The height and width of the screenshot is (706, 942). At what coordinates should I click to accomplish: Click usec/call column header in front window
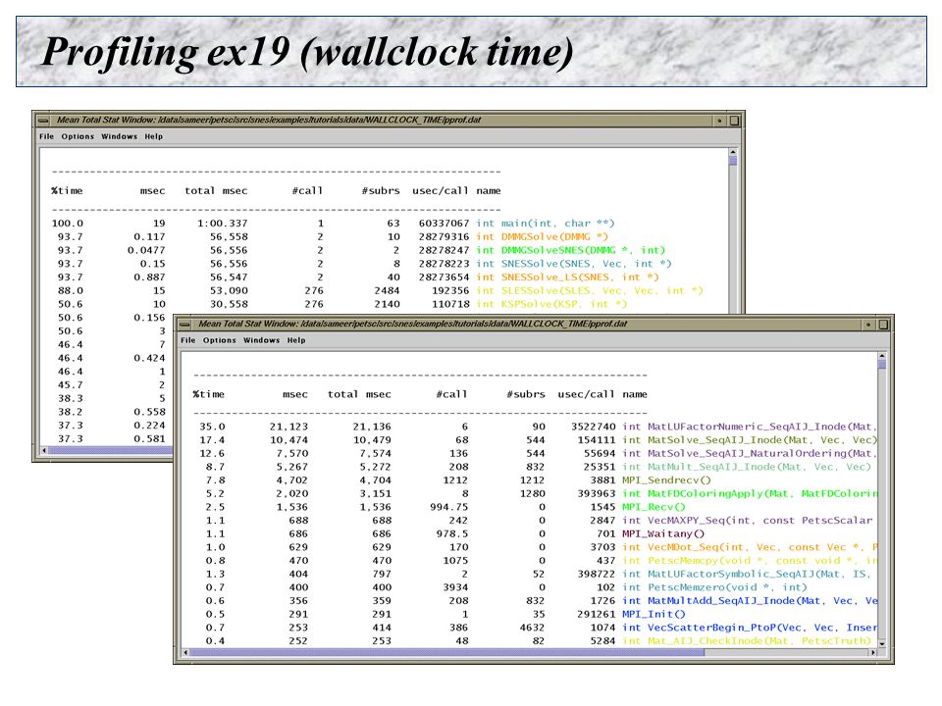587,394
